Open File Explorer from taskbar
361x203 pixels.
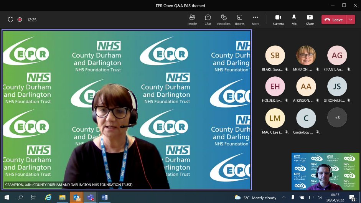[63, 198]
